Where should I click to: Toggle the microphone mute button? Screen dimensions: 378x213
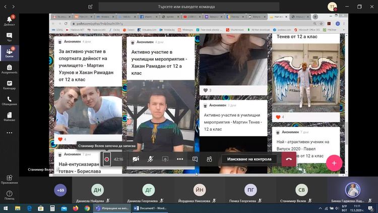click(150, 159)
